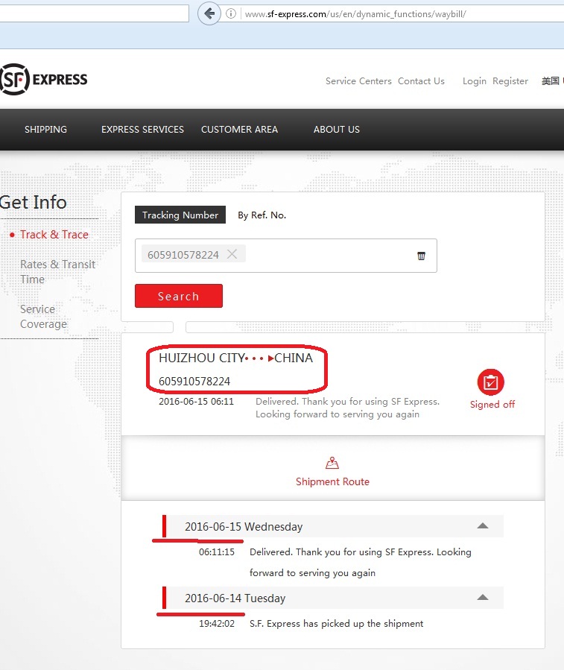
Task: Click the Login link
Action: coord(475,81)
